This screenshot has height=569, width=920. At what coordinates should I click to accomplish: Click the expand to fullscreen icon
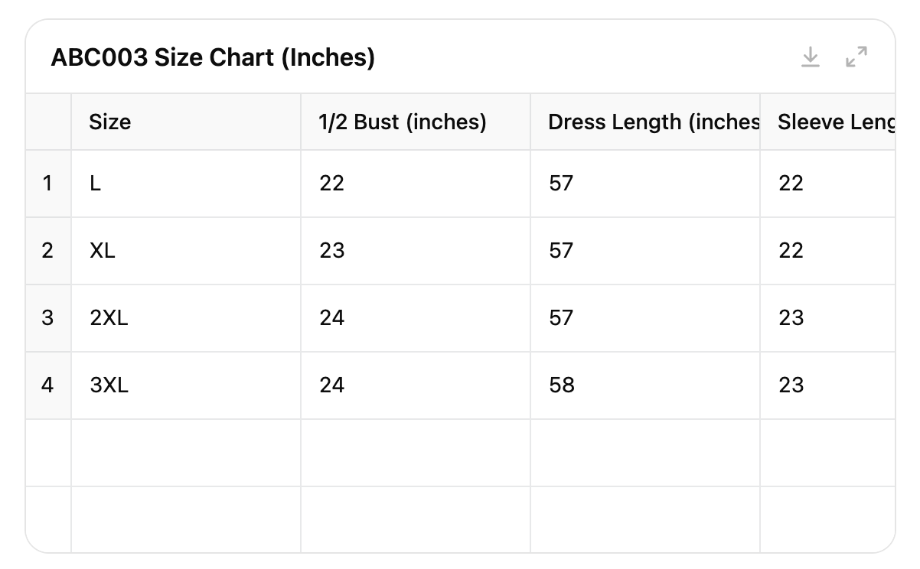coord(856,57)
